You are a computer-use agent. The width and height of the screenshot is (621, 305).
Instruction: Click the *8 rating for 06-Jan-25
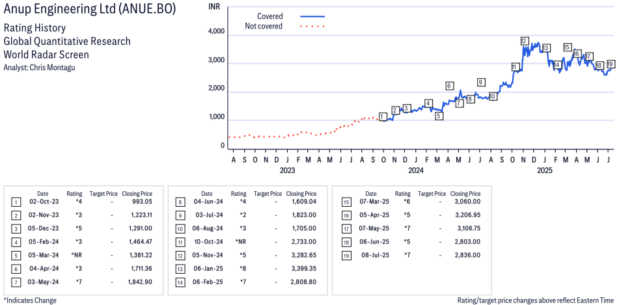242,268
